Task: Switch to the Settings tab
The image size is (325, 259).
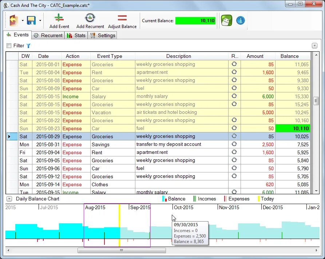Action: (x=103, y=35)
